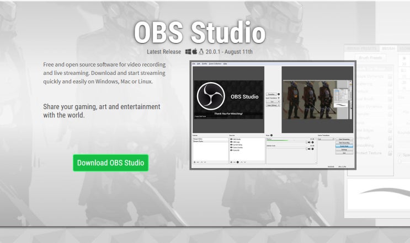Screen dimensions: 410x243
Task: Click the Transition button between the previews
Action: (x=271, y=94)
